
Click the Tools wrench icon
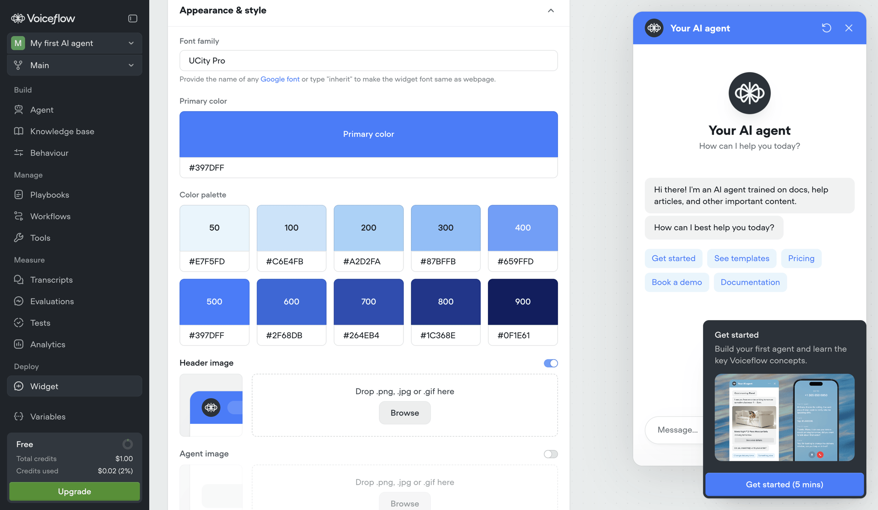pyautogui.click(x=19, y=238)
